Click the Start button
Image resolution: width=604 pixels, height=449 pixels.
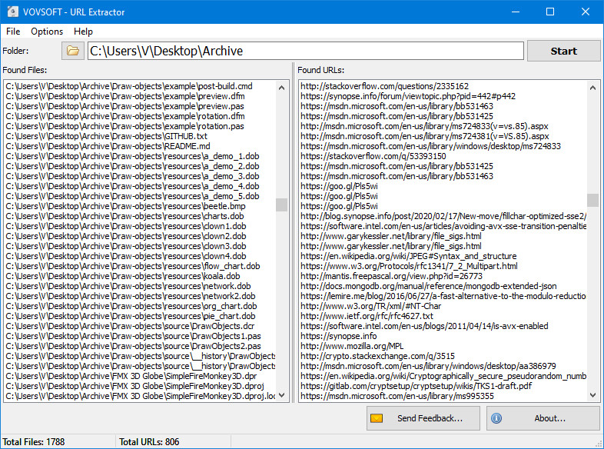point(563,51)
